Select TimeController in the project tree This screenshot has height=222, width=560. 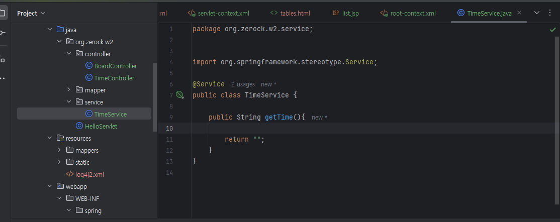coord(114,78)
